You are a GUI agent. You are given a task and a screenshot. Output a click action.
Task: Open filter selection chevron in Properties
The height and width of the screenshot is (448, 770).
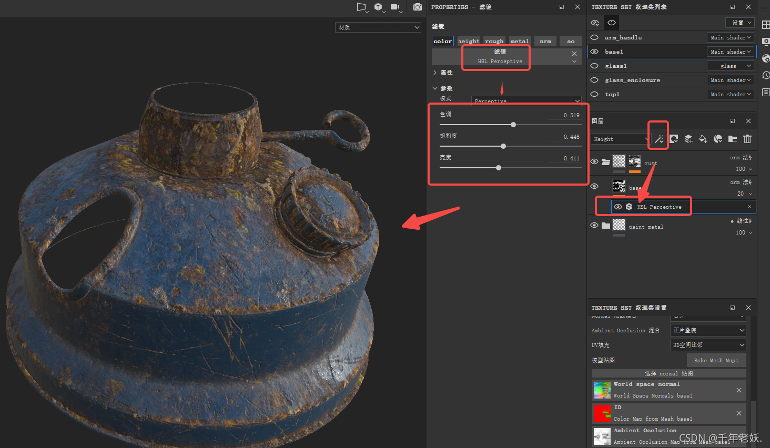pyautogui.click(x=574, y=62)
